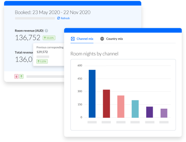Click the Channel mix target icon
Screen dimensions: 186x142
coord(73,39)
